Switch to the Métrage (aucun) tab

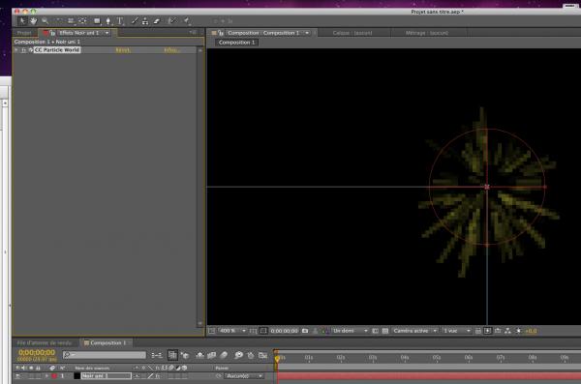(x=427, y=33)
